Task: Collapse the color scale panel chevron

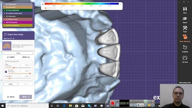Action: pyautogui.click(x=121, y=4)
